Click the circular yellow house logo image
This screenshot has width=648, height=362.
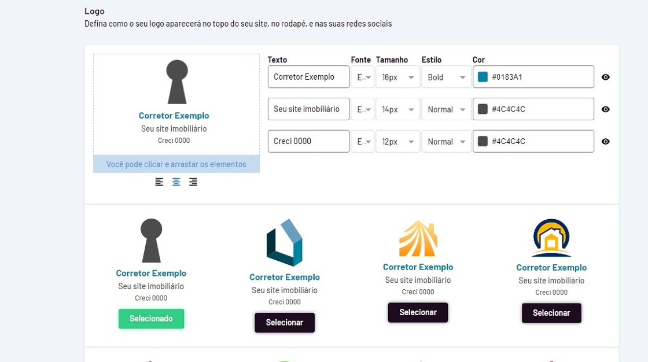[551, 238]
